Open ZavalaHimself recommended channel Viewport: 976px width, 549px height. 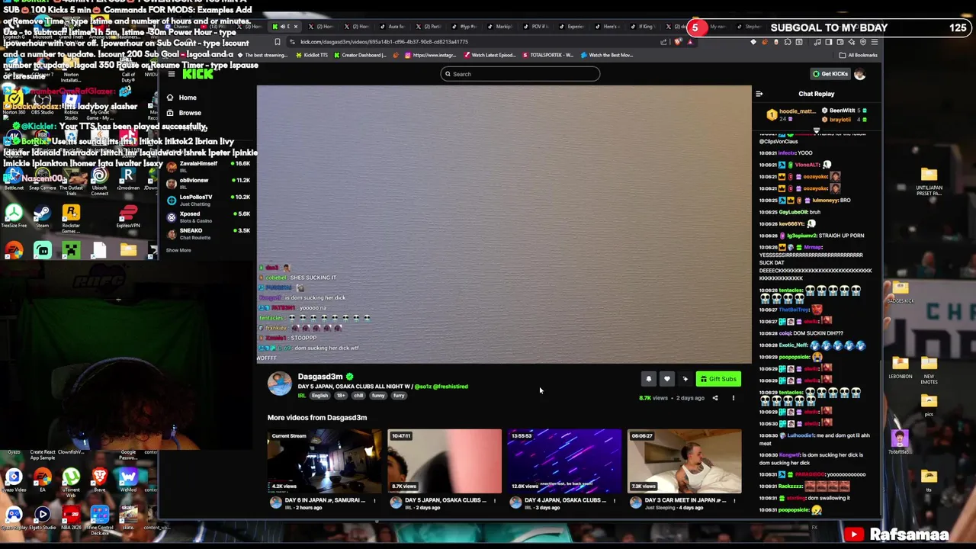207,166
